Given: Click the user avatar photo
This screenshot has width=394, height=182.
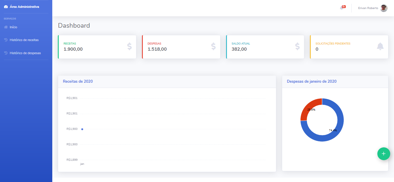Looking at the screenshot, I should 383,8.
